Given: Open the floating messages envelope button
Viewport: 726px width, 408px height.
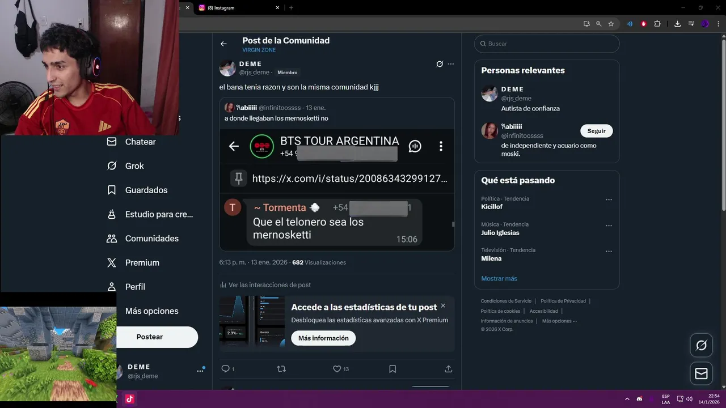Looking at the screenshot, I should coord(701,374).
